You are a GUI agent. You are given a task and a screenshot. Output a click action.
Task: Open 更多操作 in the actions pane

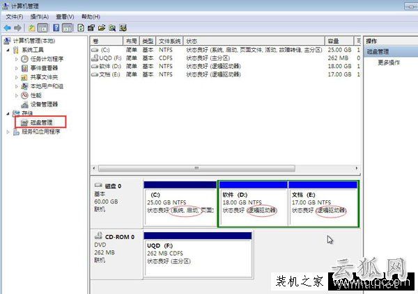point(389,63)
